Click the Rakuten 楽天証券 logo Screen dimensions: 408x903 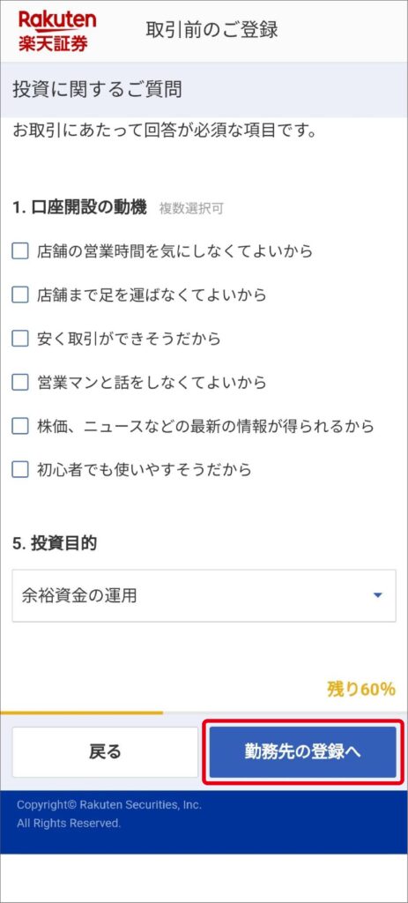coord(57,32)
